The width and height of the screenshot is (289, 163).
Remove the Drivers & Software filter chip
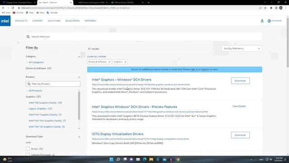click(x=109, y=62)
